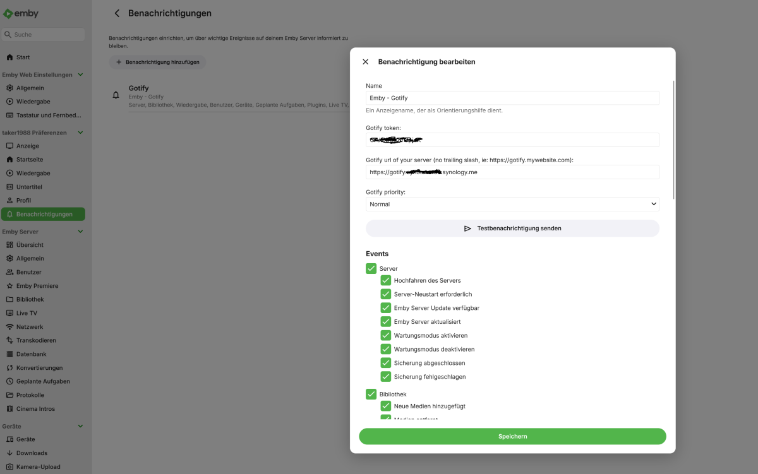Click the Netzwerk wifi icon
This screenshot has height=474, width=758.
click(9, 327)
